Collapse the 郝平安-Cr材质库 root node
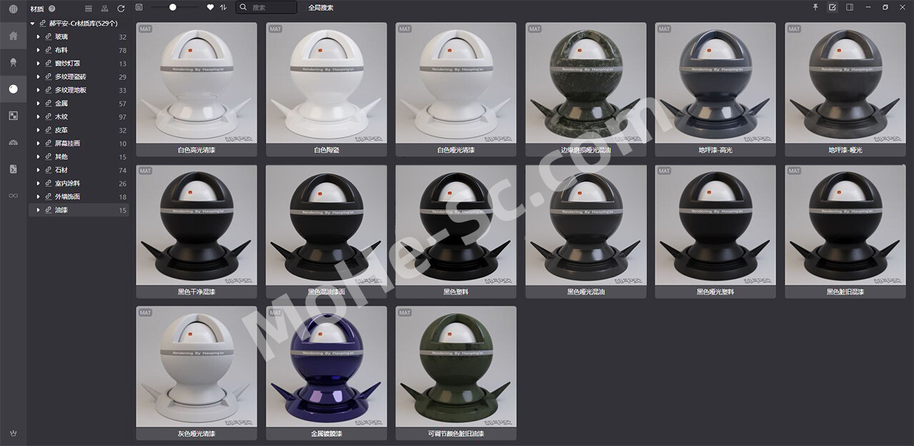This screenshot has height=446, width=914. (x=33, y=24)
